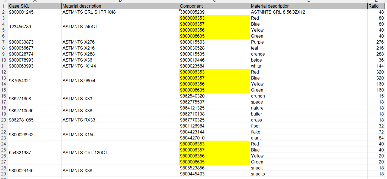
Task: Select row 20 containing ASTMNTS RX33
Action: (4, 120)
